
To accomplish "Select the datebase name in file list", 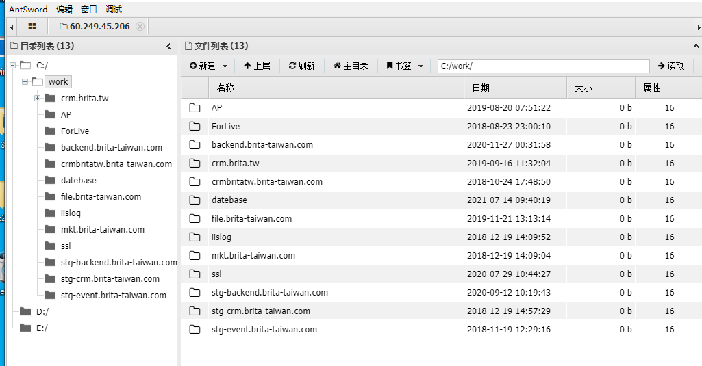I will click(x=229, y=200).
